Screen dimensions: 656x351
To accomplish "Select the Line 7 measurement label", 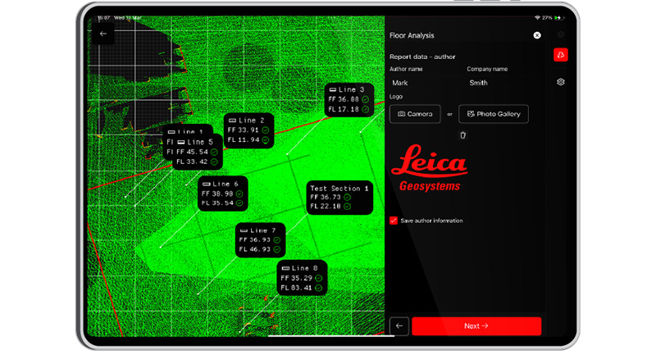I will tap(261, 239).
